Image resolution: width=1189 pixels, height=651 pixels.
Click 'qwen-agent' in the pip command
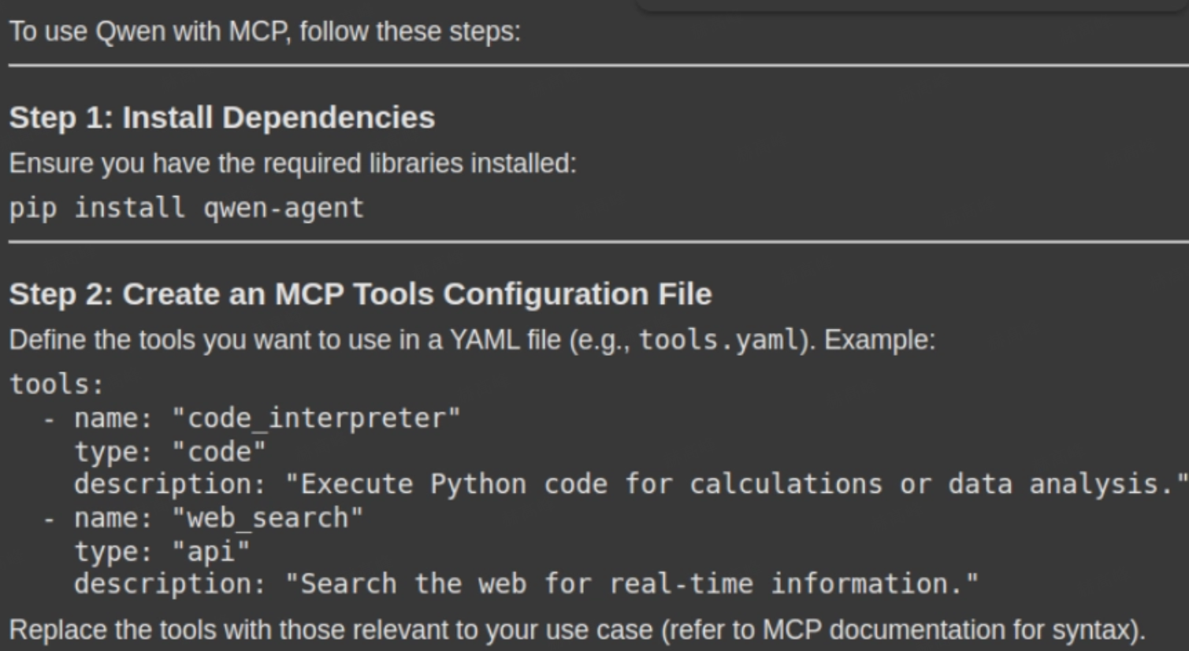coord(284,208)
